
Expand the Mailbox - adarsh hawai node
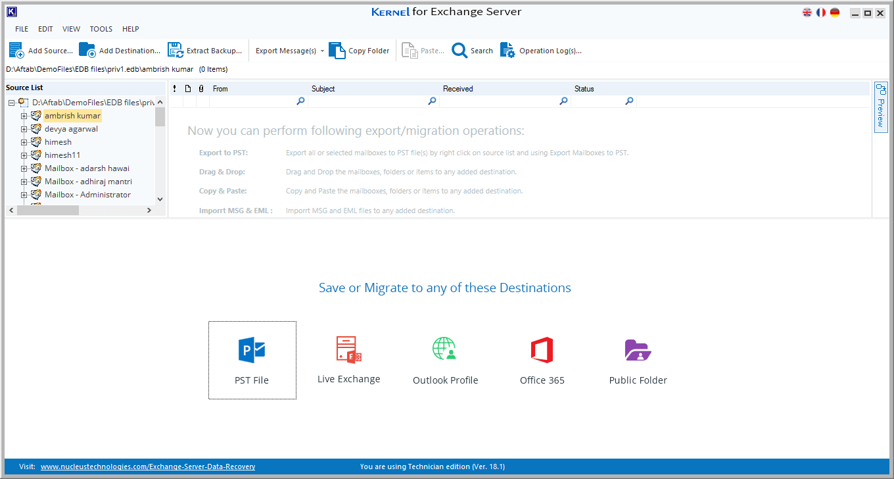[24, 168]
